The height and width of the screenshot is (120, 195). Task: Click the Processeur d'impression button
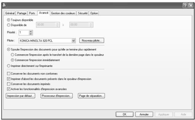[x=57, y=96]
